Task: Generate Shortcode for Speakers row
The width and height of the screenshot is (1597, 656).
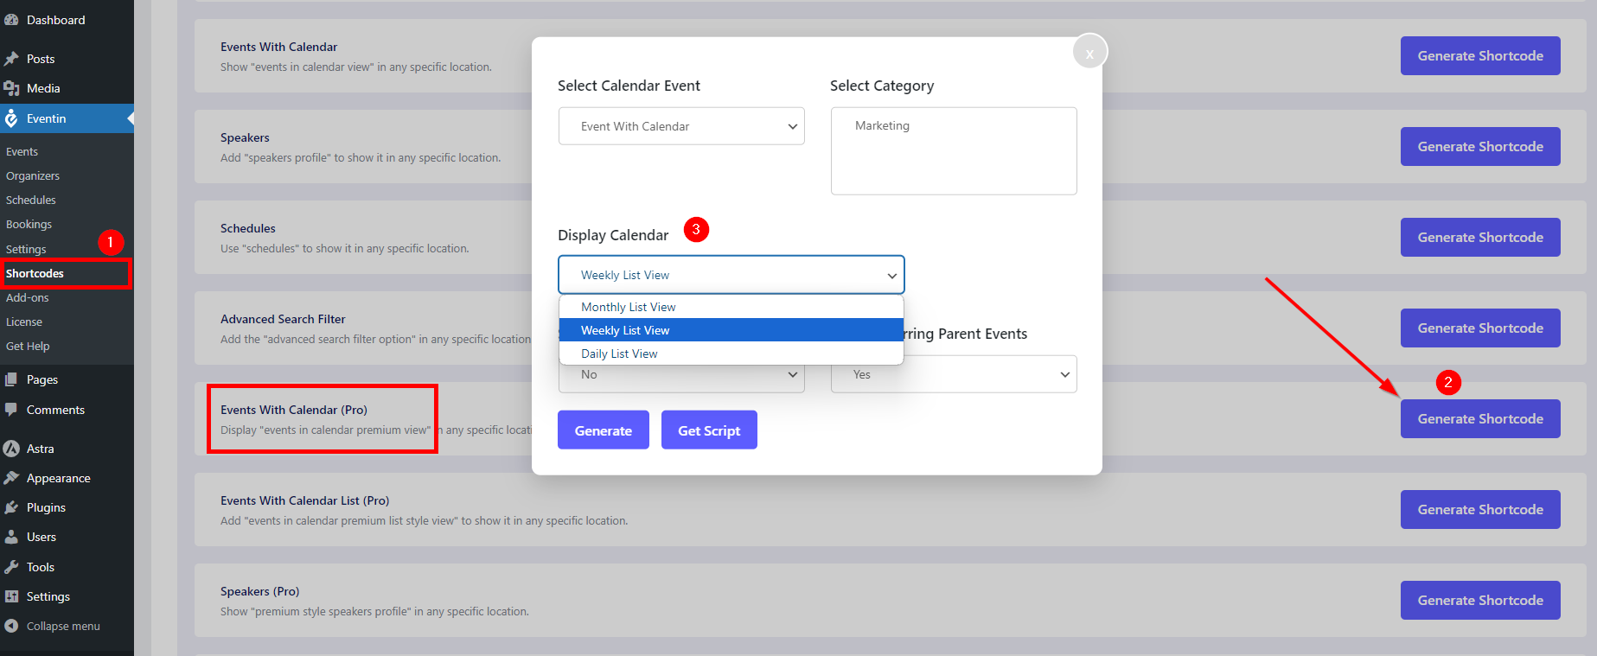Action: [x=1480, y=146]
